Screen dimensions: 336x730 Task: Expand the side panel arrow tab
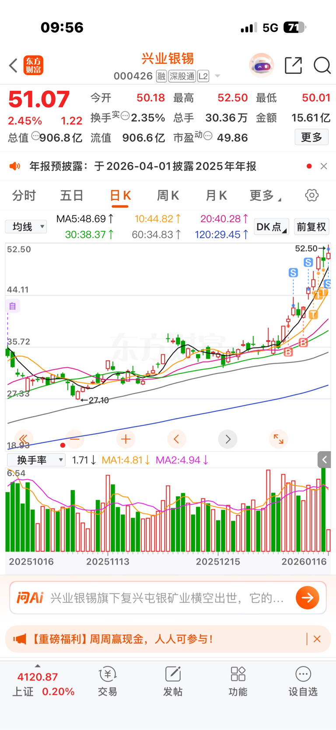324,459
